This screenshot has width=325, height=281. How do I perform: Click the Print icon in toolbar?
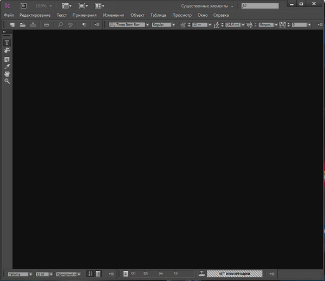47,25
